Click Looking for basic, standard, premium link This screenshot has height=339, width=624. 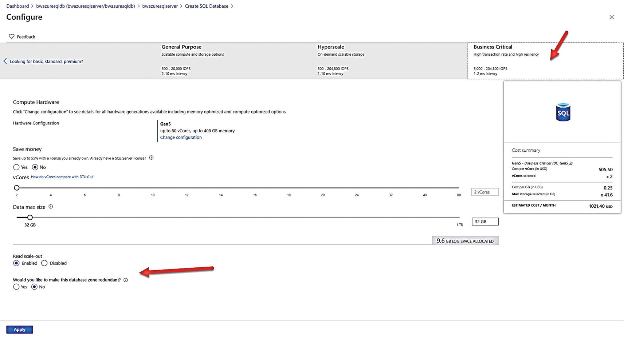46,61
